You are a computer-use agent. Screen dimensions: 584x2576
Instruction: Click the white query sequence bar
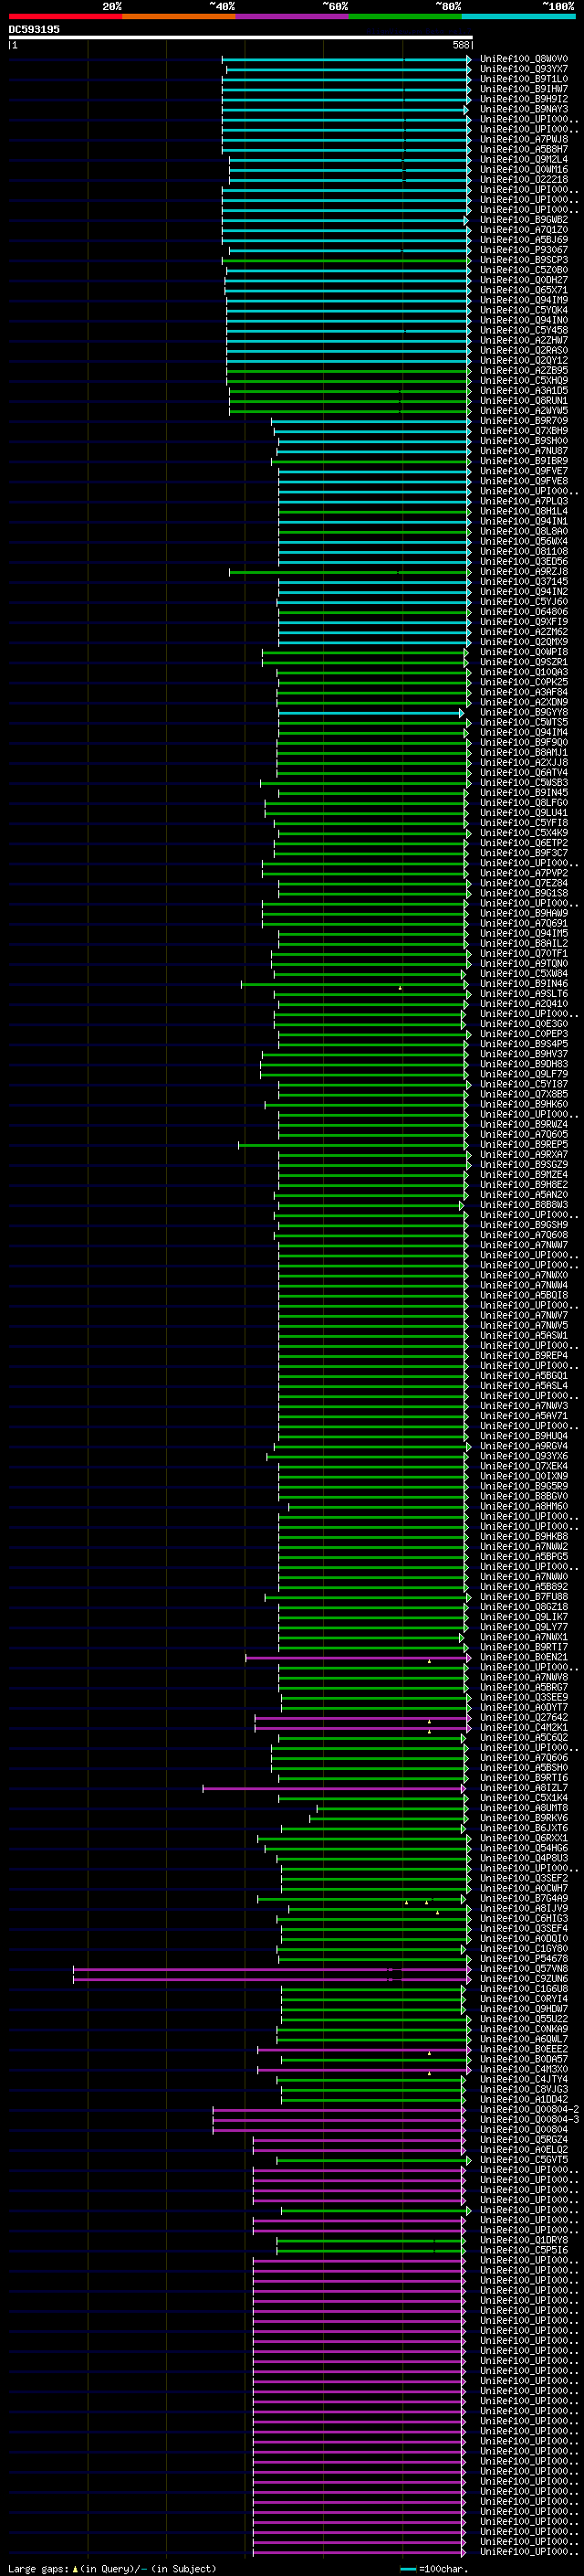241,38
